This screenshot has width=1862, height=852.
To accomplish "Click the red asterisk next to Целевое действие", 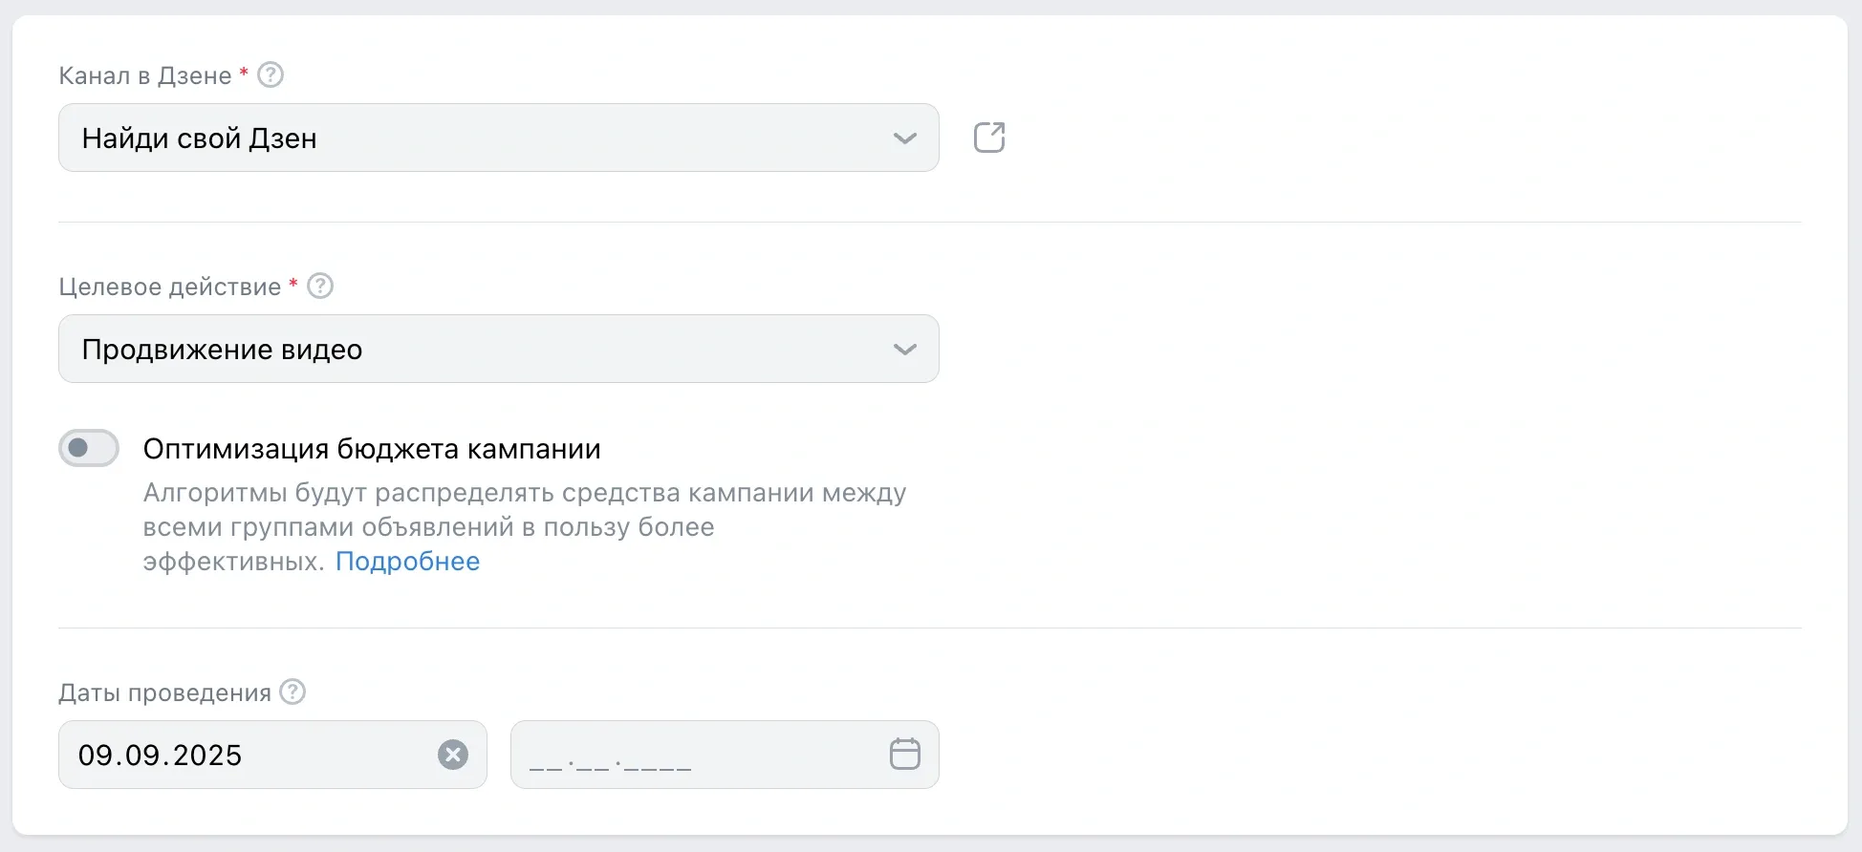I will pos(293,283).
